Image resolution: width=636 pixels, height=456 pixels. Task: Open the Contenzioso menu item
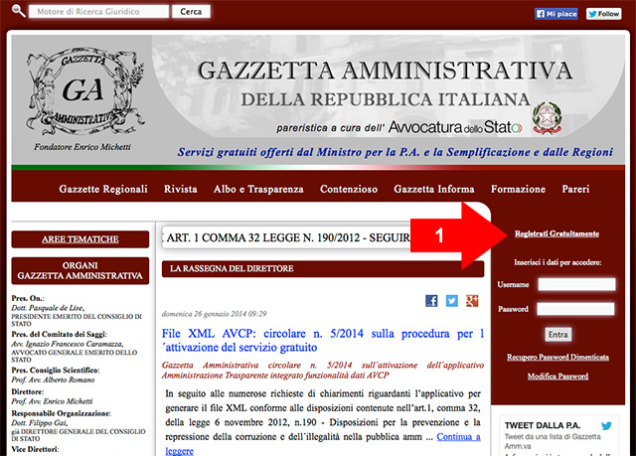point(348,189)
